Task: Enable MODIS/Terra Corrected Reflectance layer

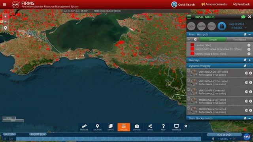Action: point(189,108)
